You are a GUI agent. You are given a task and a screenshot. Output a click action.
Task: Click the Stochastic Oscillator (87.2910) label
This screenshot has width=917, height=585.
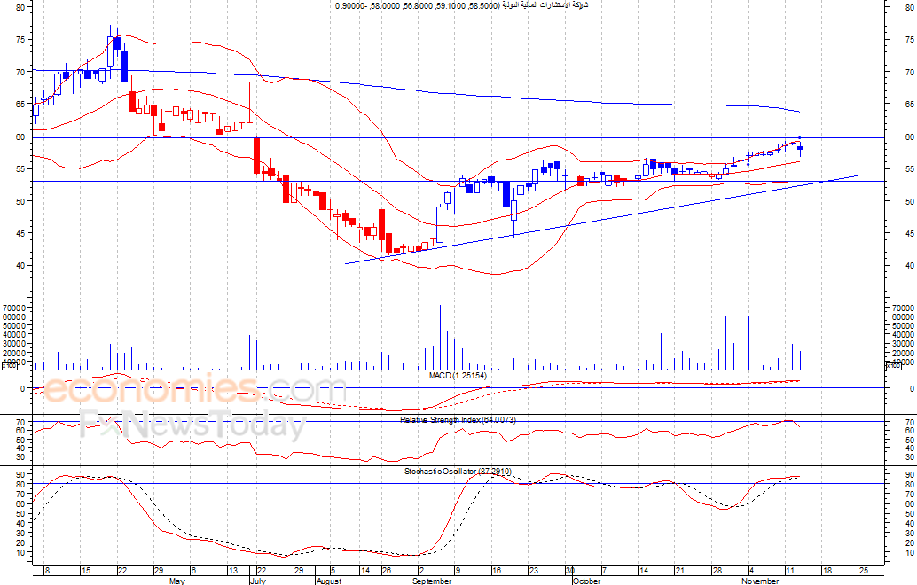458,471
